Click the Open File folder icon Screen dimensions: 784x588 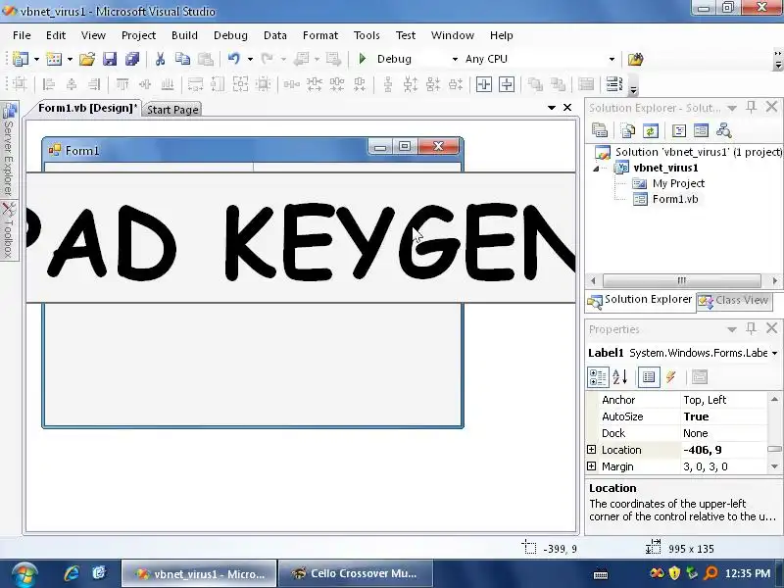[86, 59]
